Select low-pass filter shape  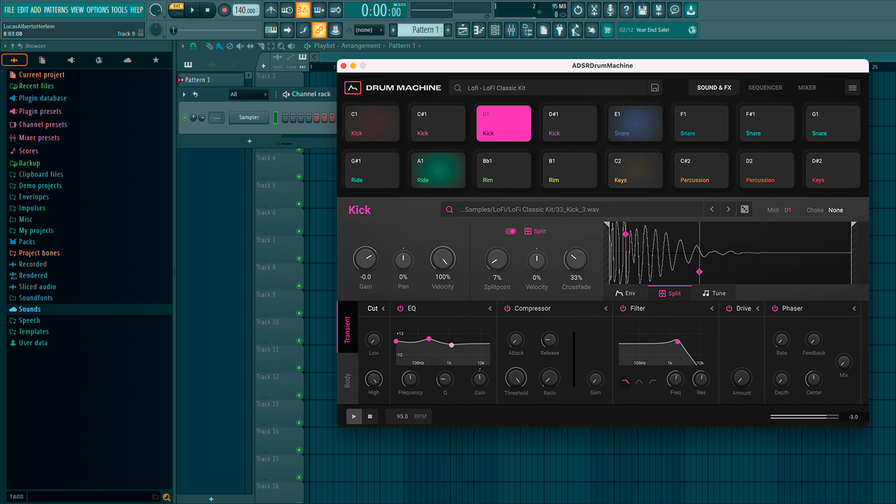[624, 381]
